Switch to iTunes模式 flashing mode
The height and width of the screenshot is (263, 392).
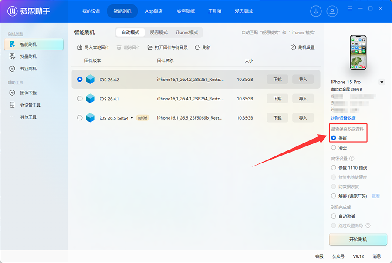[x=187, y=33]
